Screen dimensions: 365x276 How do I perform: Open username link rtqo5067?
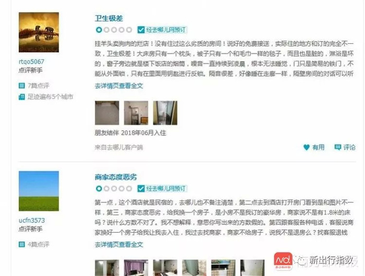tap(31, 61)
